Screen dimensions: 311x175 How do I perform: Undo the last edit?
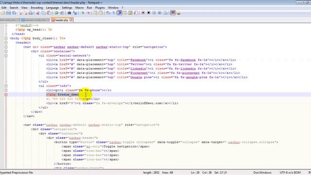(x=56, y=13)
